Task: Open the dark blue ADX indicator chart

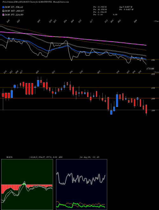Action: [x=81, y=185]
